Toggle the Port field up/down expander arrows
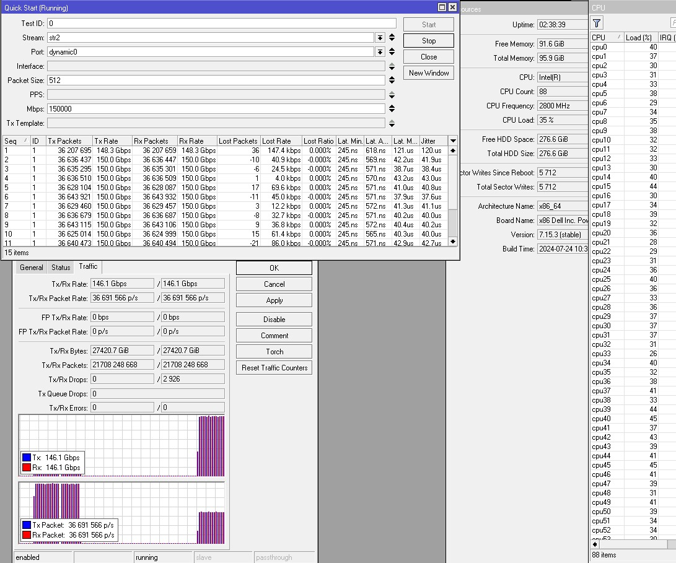This screenshot has height=563, width=676. coord(392,52)
